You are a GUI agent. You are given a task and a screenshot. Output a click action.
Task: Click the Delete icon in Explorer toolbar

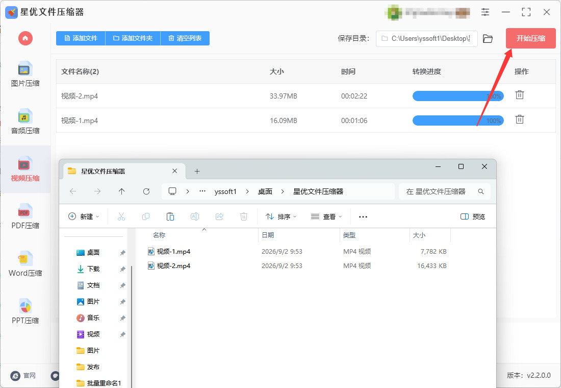pos(244,216)
